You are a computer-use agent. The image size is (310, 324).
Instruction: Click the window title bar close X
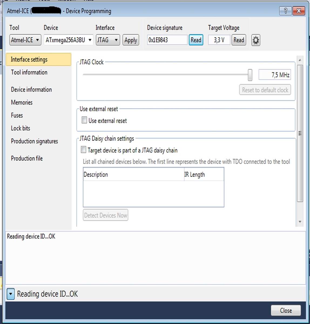click(299, 11)
